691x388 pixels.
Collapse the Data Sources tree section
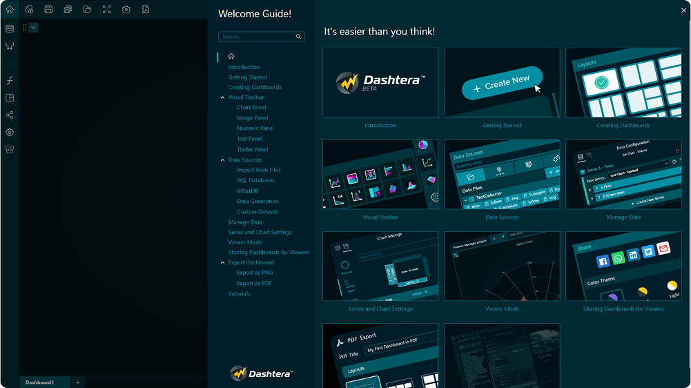click(222, 160)
